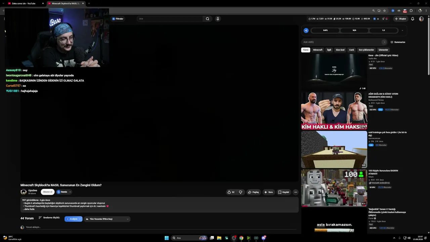Open Tüm Yorumlar filter dropdown
Viewport: 430px width, 242px height.
[107, 219]
